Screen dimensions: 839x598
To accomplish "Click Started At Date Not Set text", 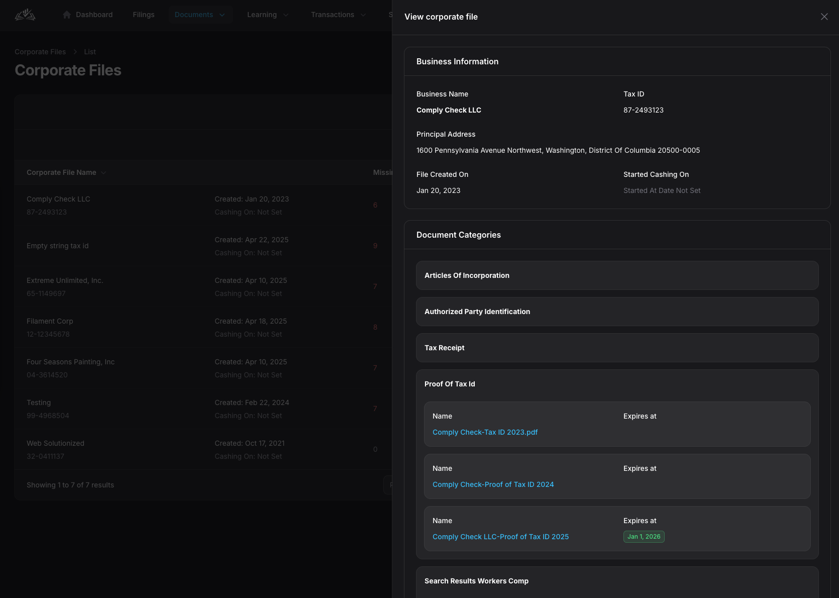I will [x=662, y=190].
